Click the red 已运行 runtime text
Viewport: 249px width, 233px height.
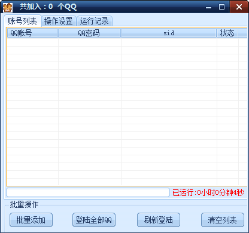(x=208, y=192)
